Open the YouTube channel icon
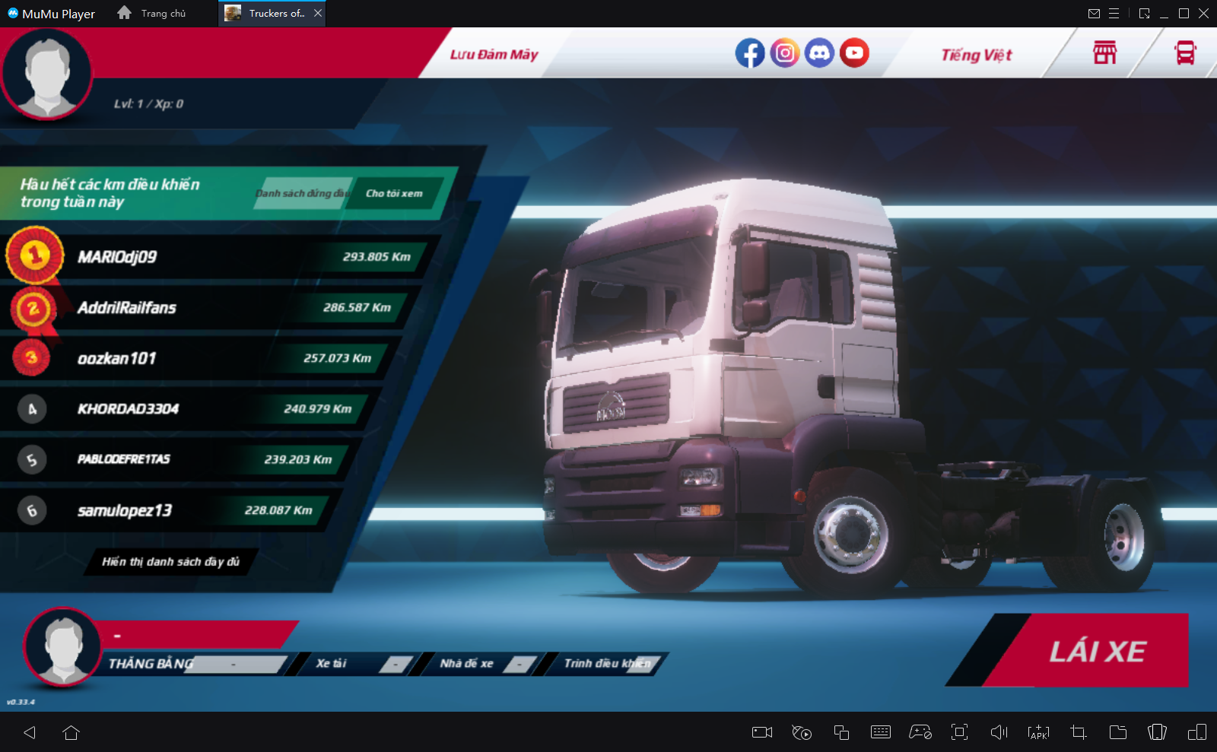Image resolution: width=1217 pixels, height=752 pixels. (x=854, y=53)
